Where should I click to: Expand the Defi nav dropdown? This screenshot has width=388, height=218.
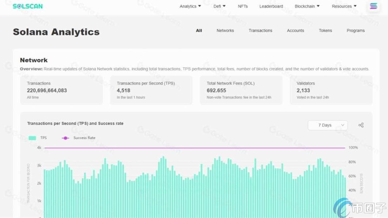point(219,6)
